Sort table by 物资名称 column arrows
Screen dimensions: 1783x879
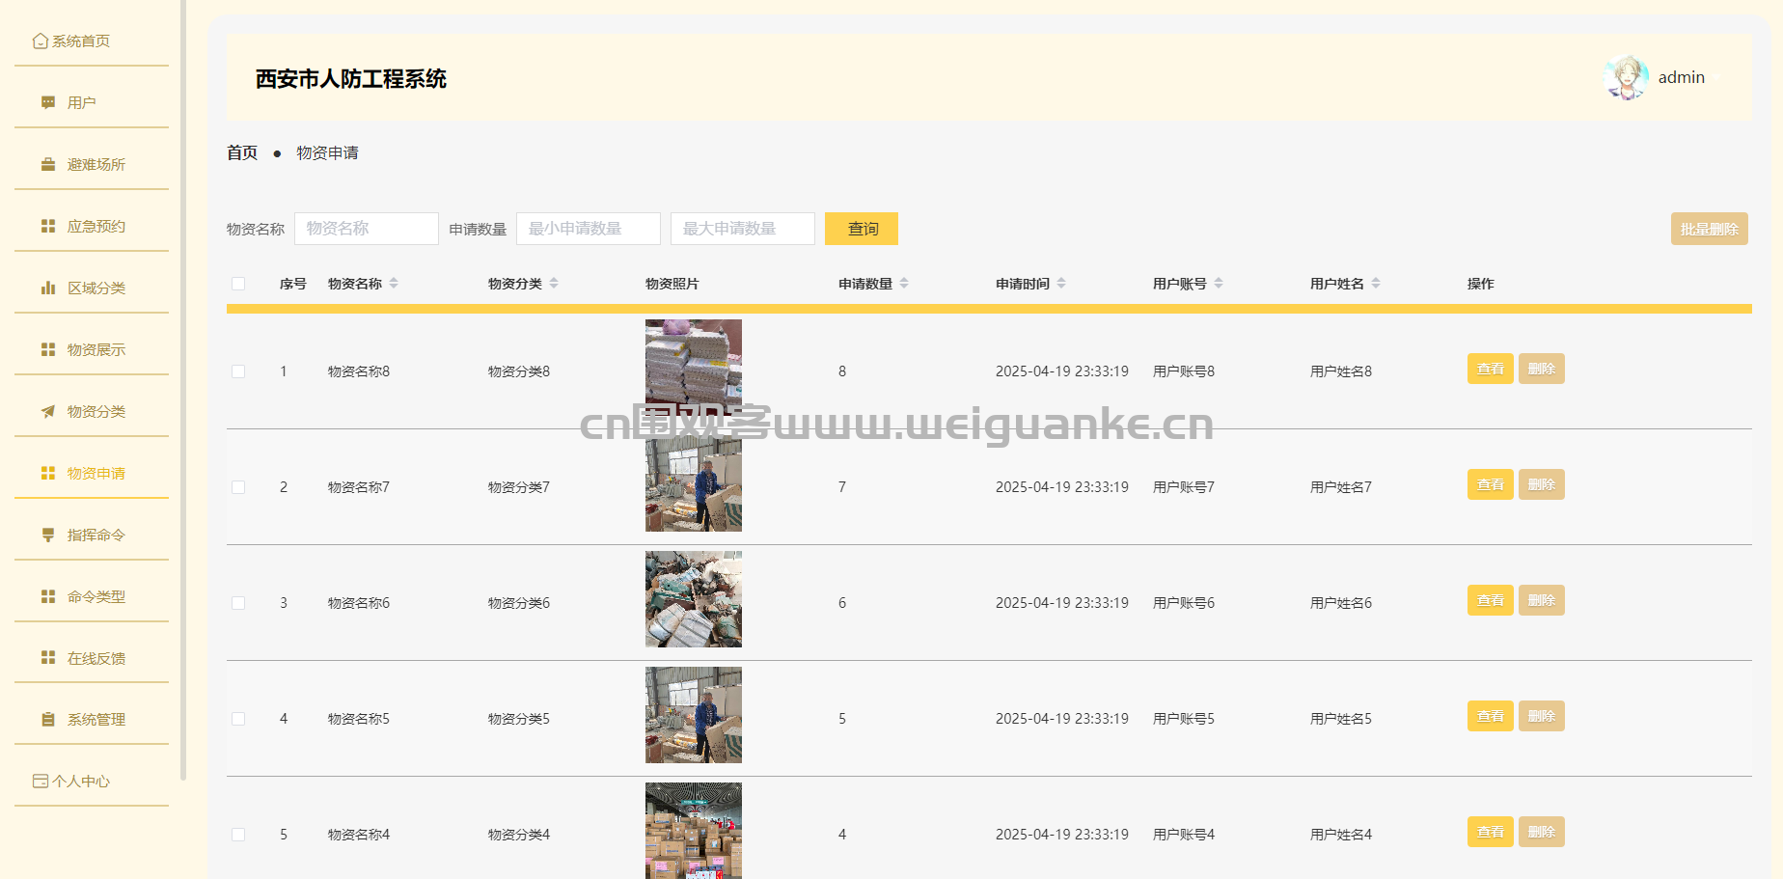(x=394, y=284)
